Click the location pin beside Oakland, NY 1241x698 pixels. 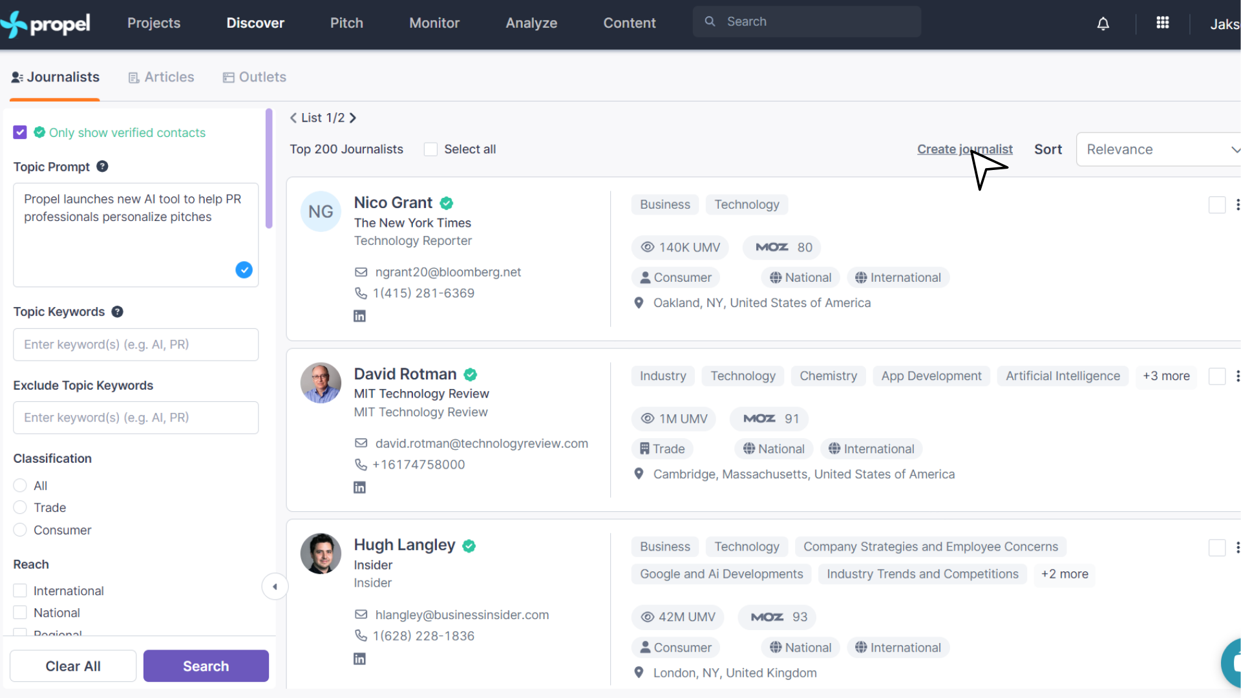point(639,302)
